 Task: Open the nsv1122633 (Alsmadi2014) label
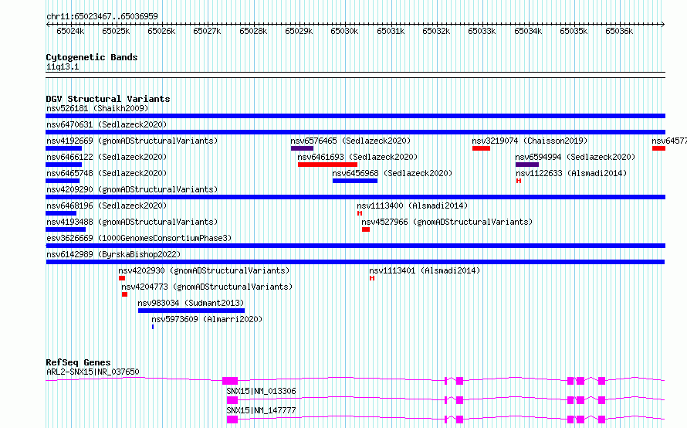point(571,173)
